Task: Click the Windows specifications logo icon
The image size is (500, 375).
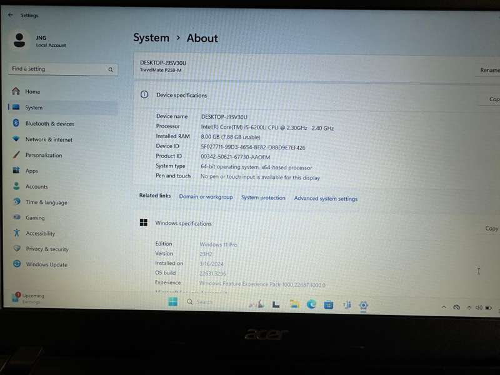Action: pyautogui.click(x=144, y=222)
